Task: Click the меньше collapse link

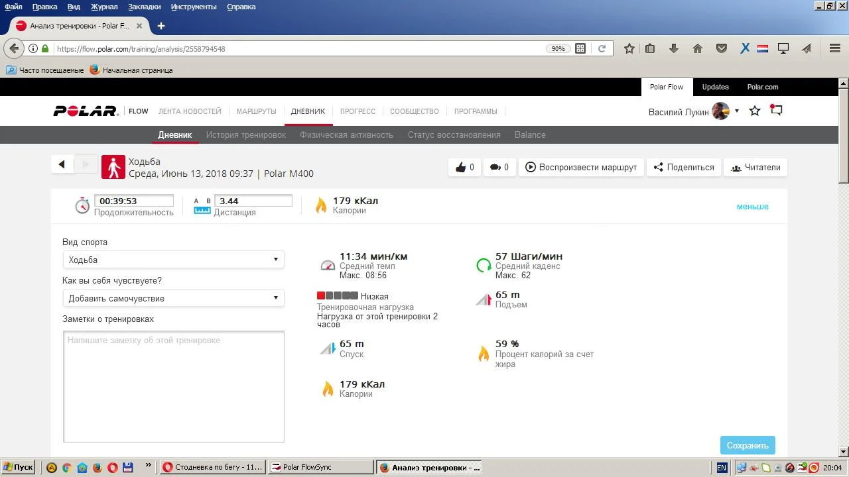Action: (752, 207)
